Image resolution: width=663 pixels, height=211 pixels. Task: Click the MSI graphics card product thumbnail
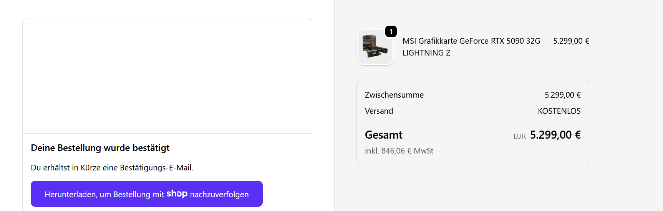point(375,47)
